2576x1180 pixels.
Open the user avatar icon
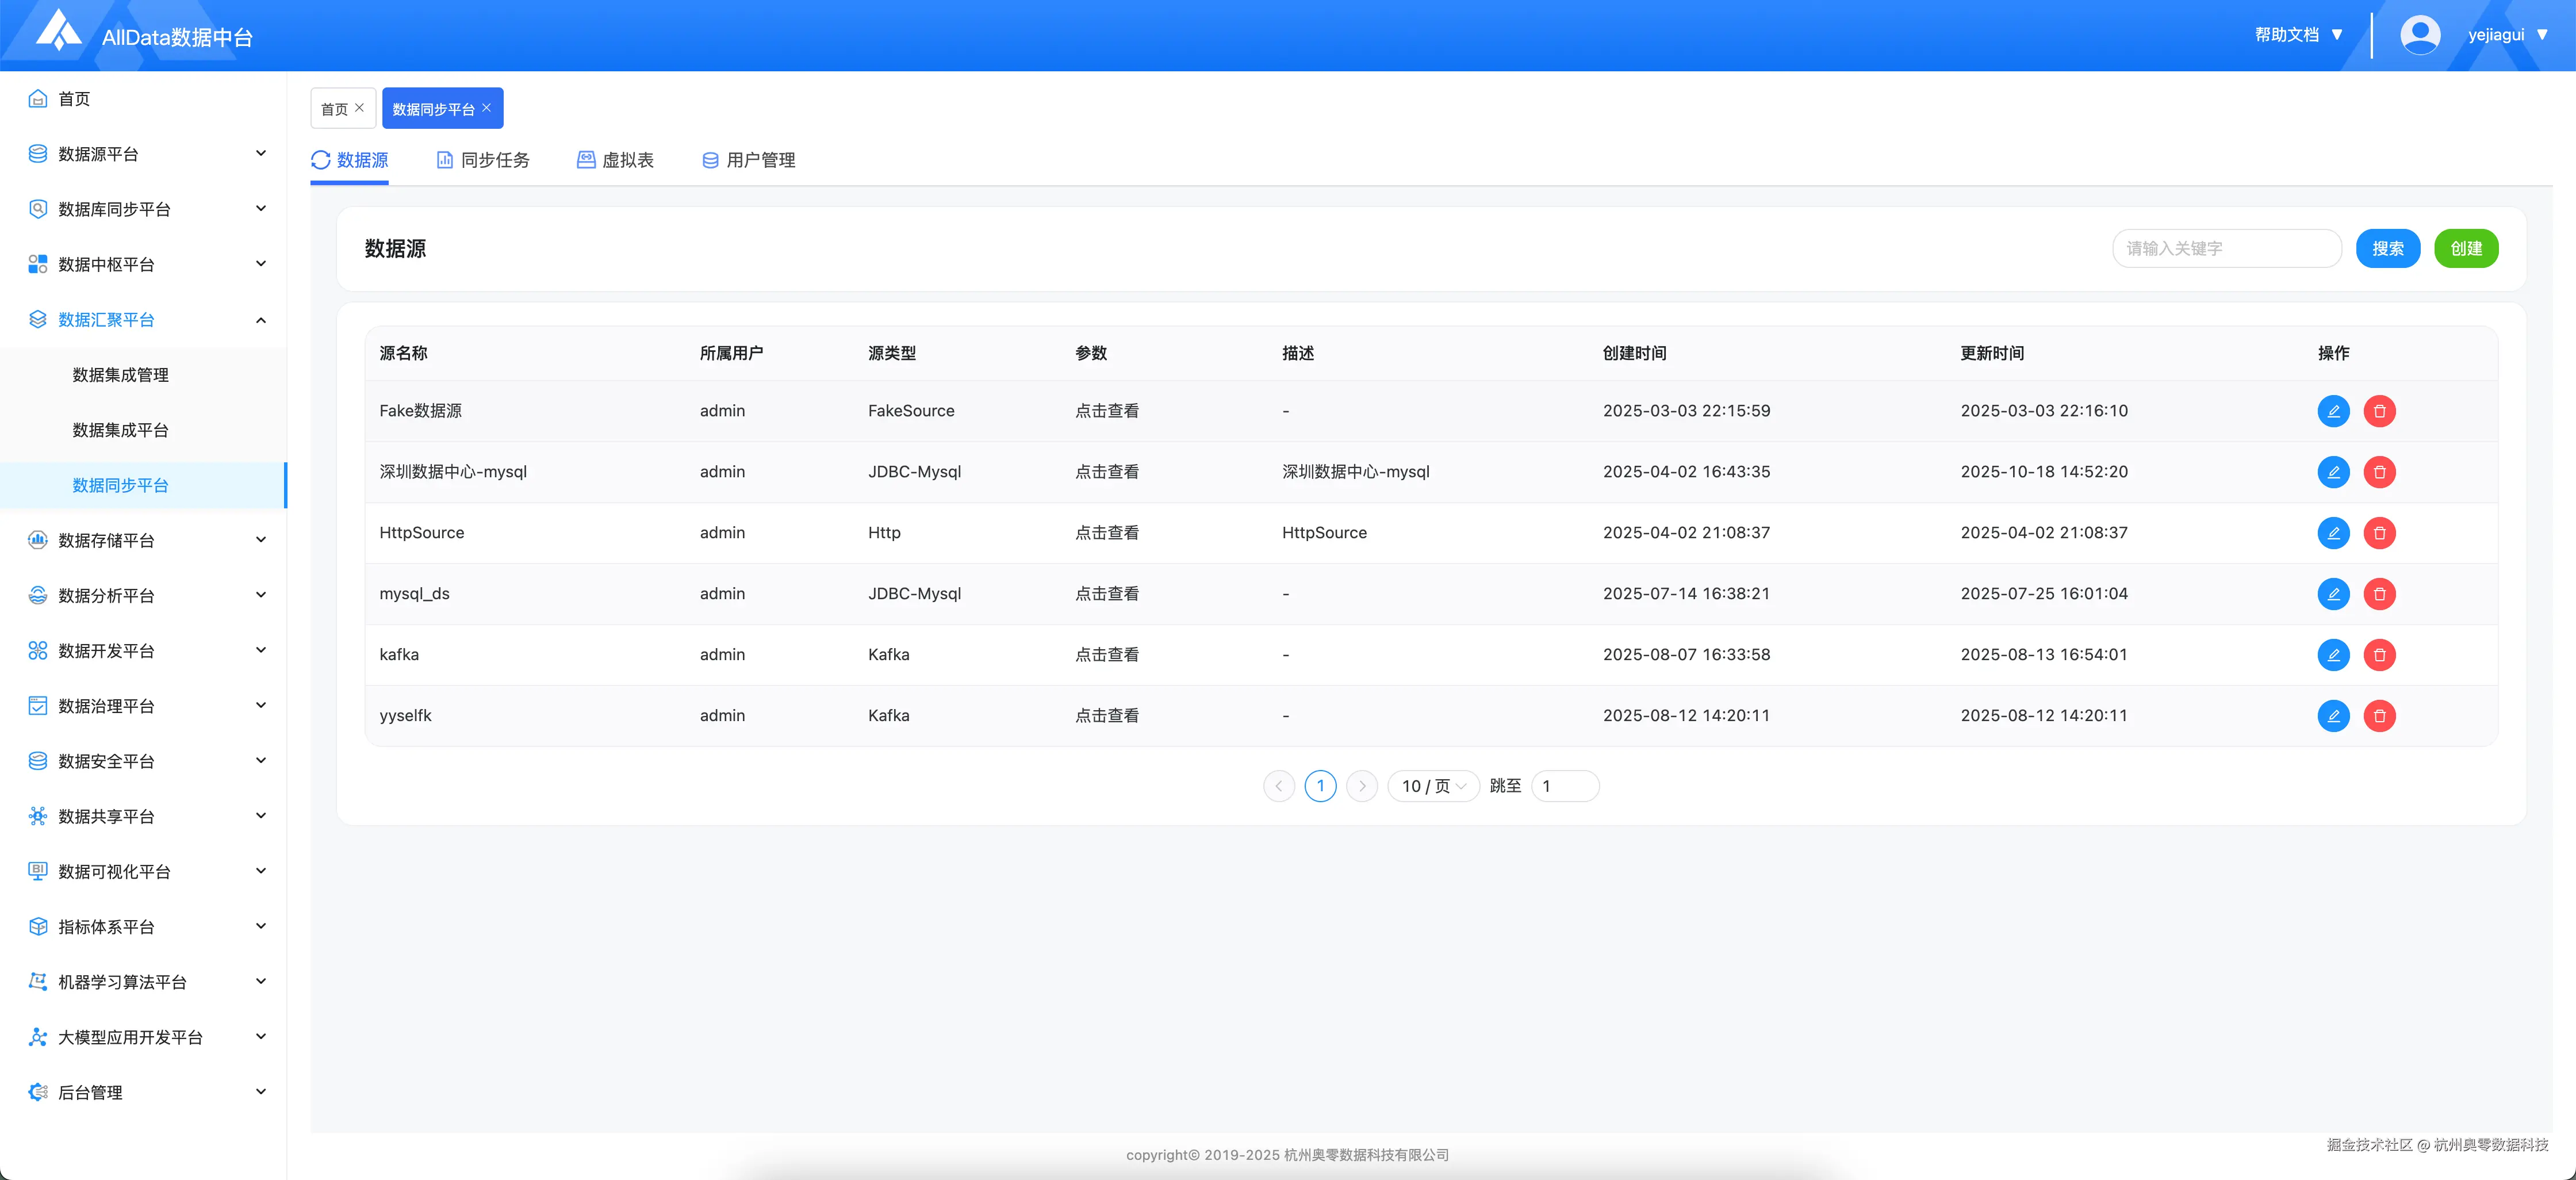click(x=2420, y=33)
